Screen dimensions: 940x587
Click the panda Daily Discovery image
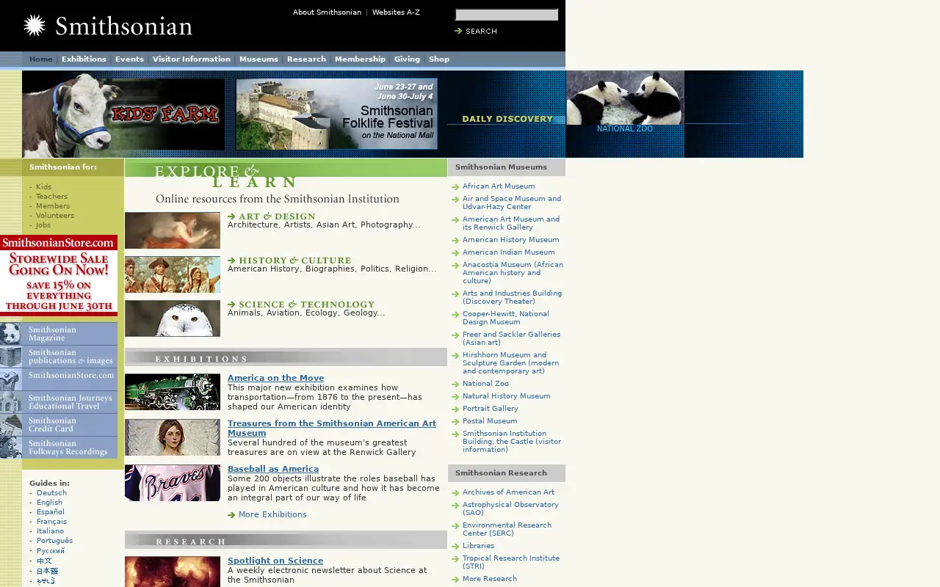pos(625,98)
